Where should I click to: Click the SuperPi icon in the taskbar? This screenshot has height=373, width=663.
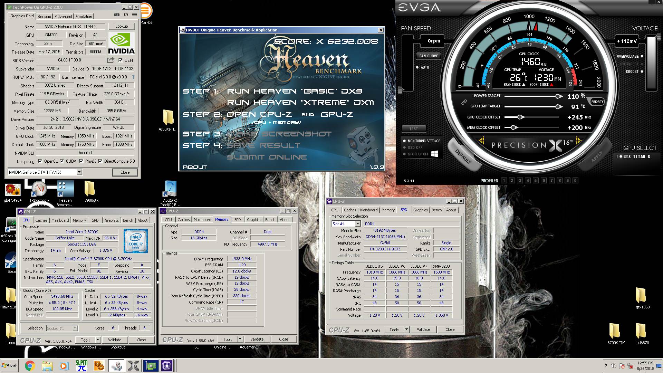82,366
